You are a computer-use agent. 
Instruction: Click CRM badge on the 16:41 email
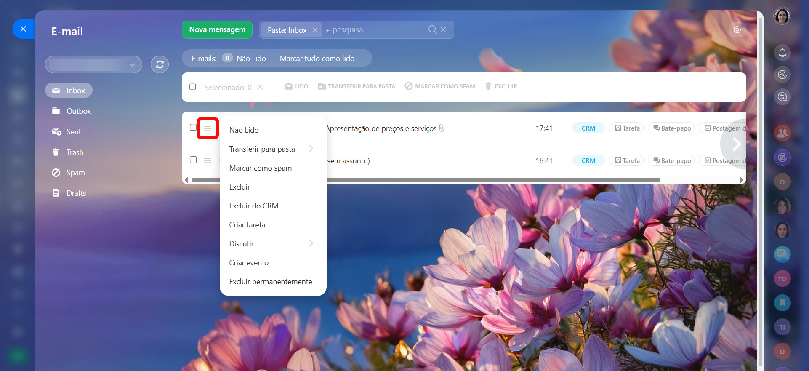588,160
